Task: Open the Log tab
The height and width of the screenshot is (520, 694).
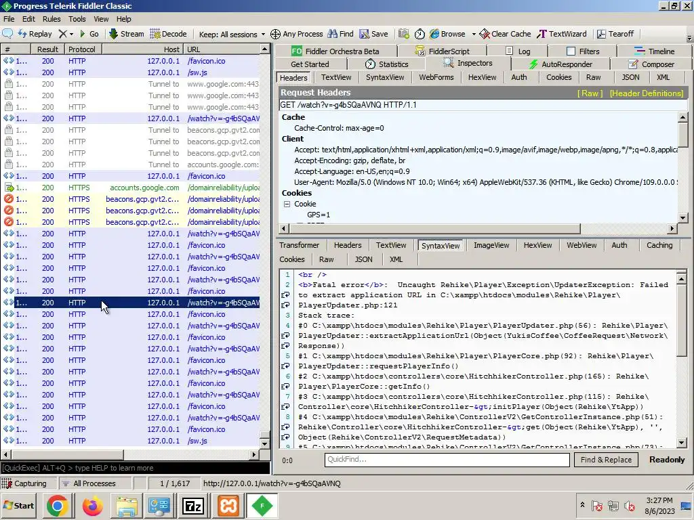Action: [517, 51]
